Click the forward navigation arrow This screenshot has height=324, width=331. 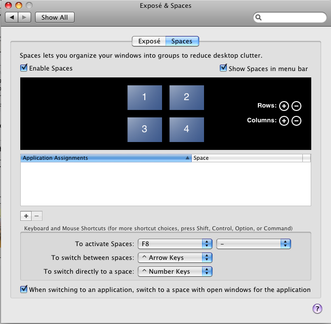pyautogui.click(x=25, y=17)
